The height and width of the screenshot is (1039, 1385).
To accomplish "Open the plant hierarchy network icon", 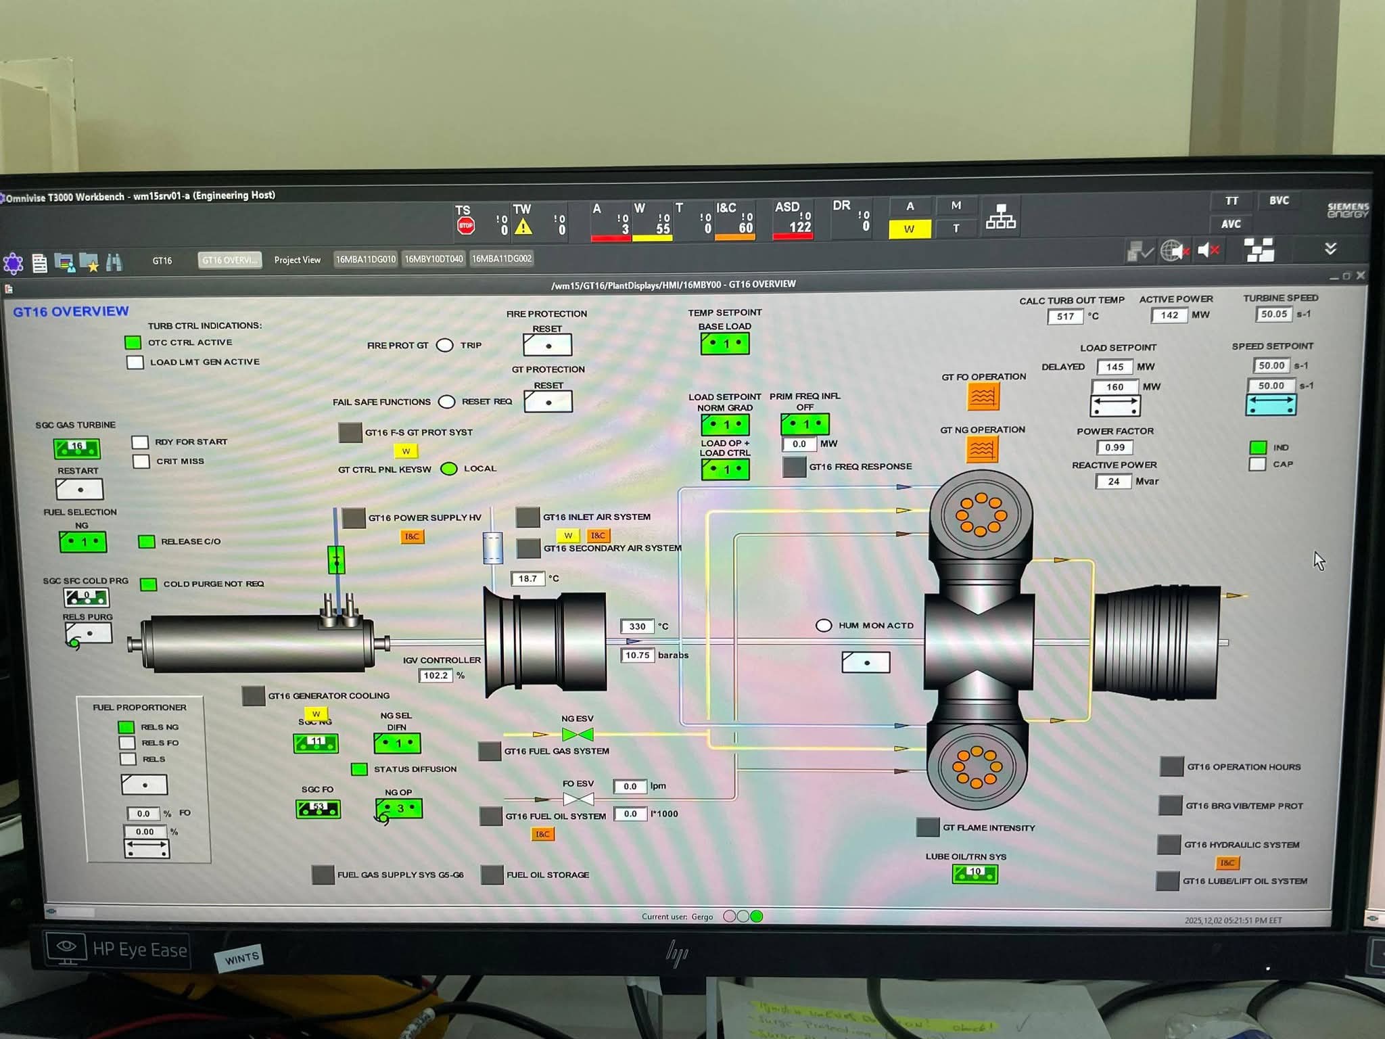I will pyautogui.click(x=1001, y=217).
